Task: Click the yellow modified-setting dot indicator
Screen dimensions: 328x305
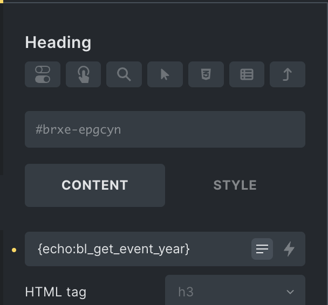Action: (14, 250)
